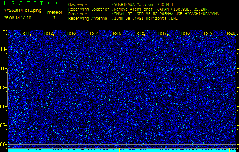Click time marker 1612
The width and height of the screenshot is (239, 152).
point(48,33)
